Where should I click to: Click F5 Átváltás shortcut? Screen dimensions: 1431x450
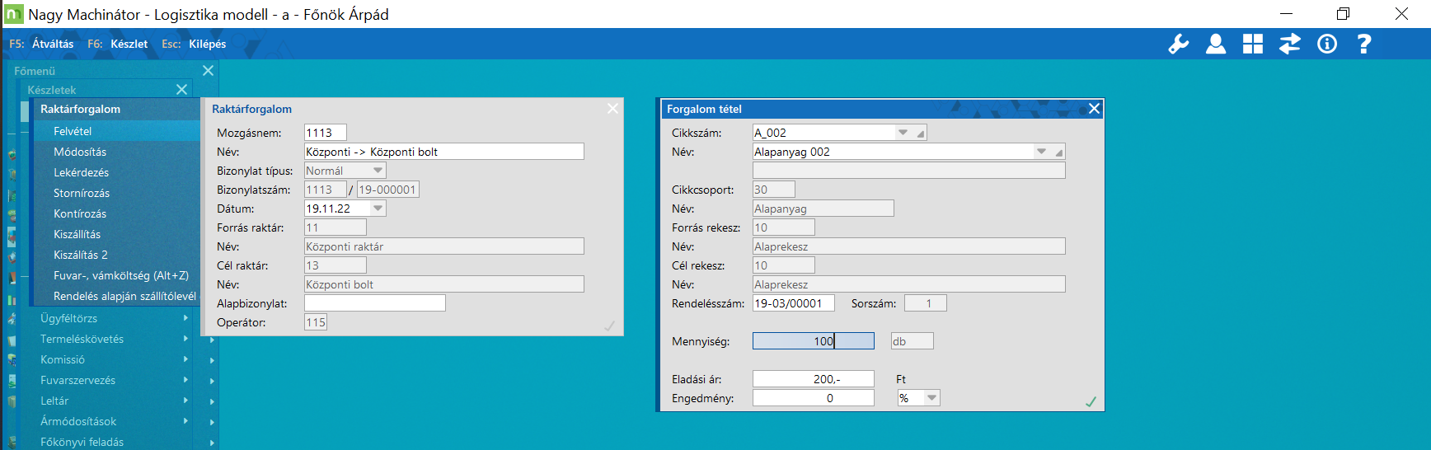tap(41, 44)
